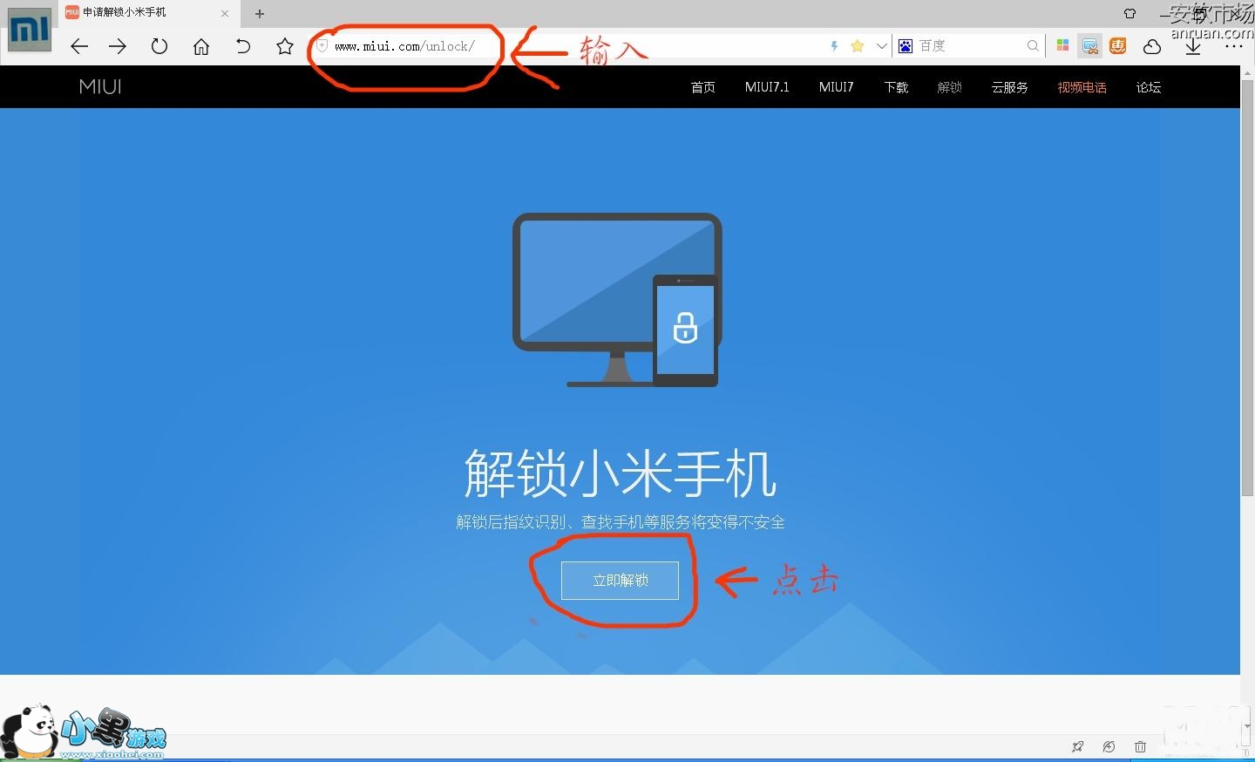The height and width of the screenshot is (762, 1255).
Task: Open favorites with the outlined star icon
Action: pos(285,46)
